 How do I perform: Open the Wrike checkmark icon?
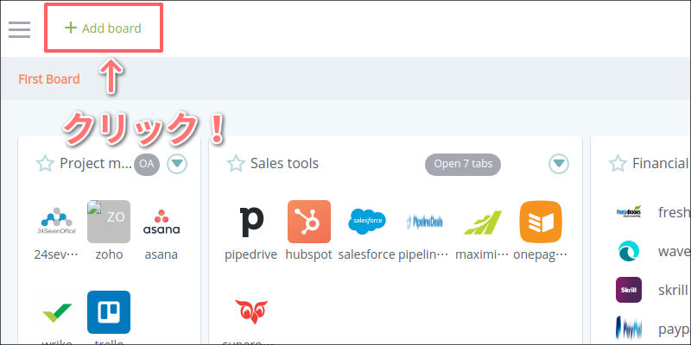[57, 312]
